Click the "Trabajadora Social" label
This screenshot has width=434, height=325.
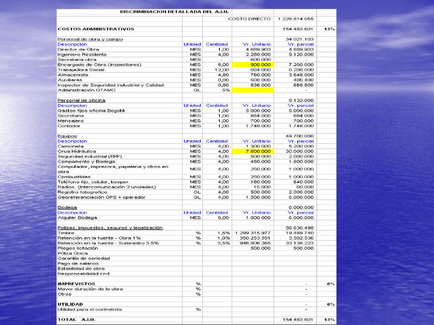(81, 70)
